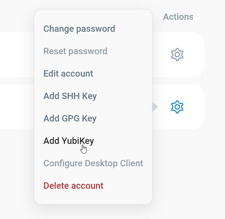Select the red Delete account option
Image resolution: width=225 pixels, height=219 pixels.
coord(74,186)
